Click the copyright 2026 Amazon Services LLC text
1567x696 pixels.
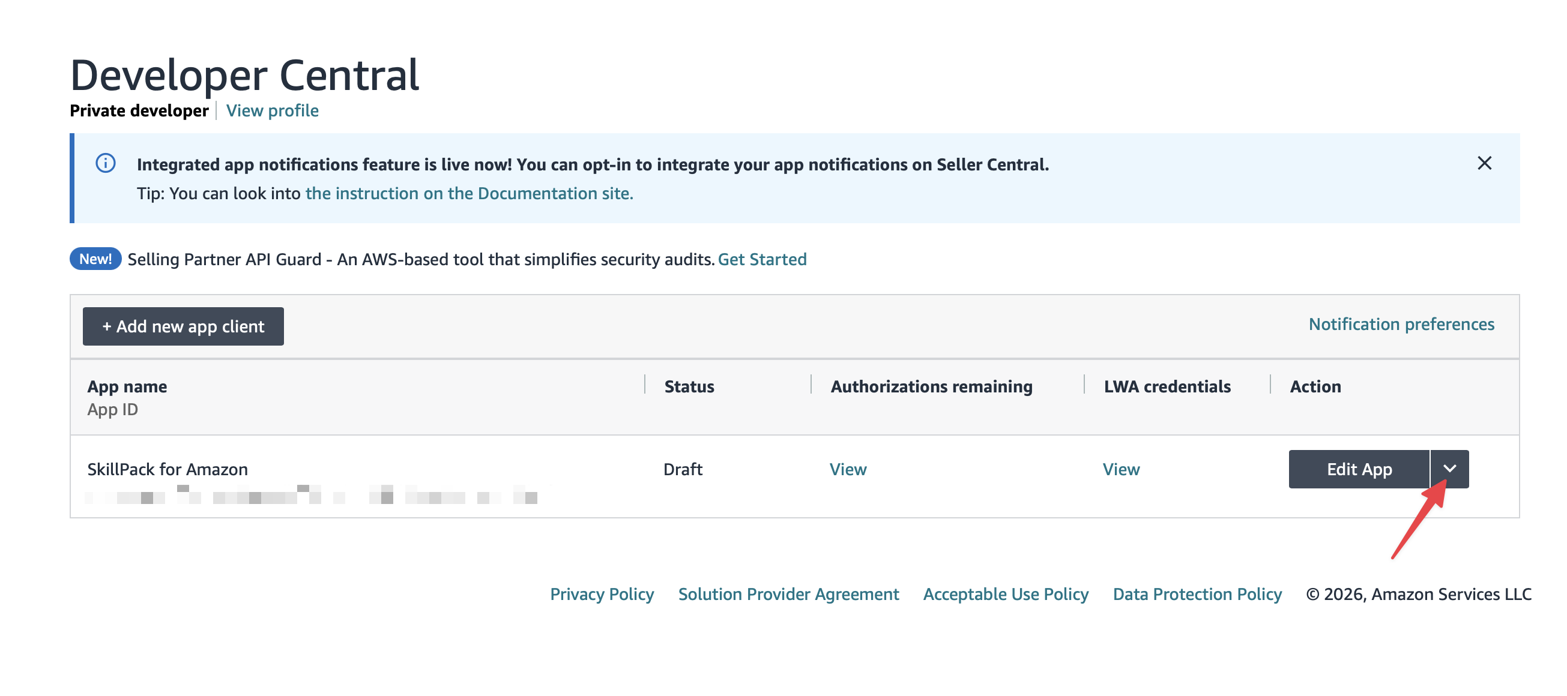[x=1419, y=594]
